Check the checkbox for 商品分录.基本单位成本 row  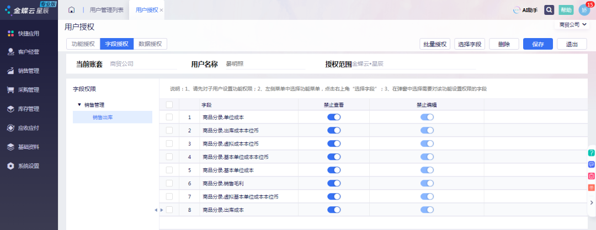pyautogui.click(x=169, y=170)
